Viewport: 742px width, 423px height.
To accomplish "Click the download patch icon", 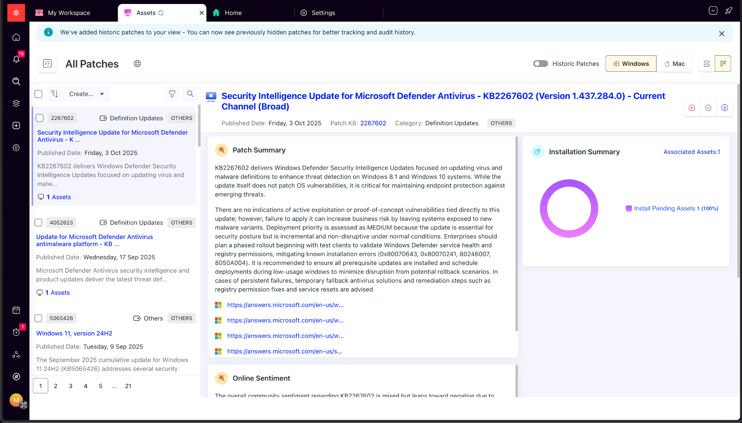I will click(724, 108).
